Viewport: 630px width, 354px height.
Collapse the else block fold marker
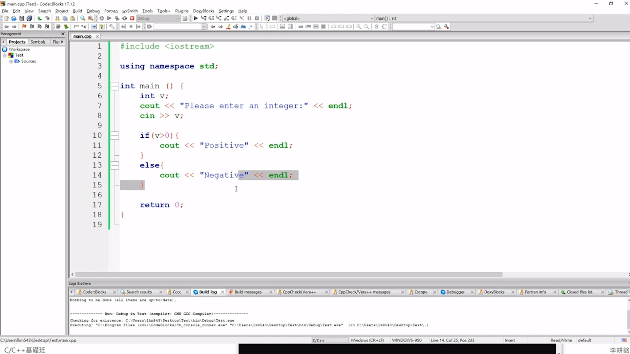tap(115, 165)
